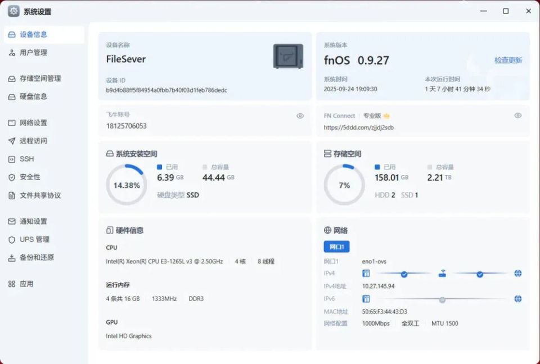Image resolution: width=540 pixels, height=364 pixels.
Task: Click the user management icon in sidebar
Action: tap(12, 52)
